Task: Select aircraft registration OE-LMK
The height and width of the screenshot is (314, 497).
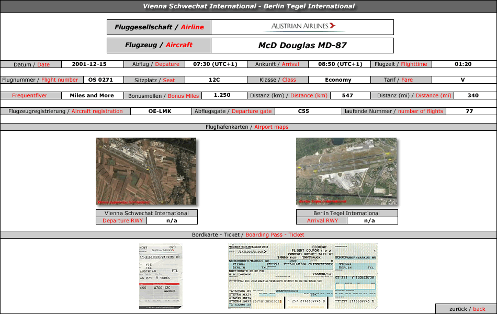Action: pos(160,111)
